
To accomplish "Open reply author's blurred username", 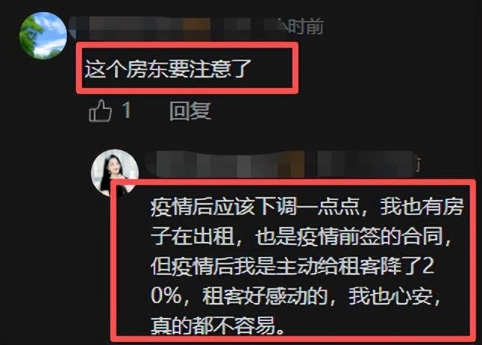I will pyautogui.click(x=280, y=164).
